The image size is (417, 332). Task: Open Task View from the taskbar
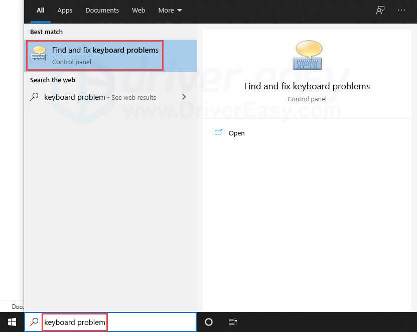tap(232, 322)
